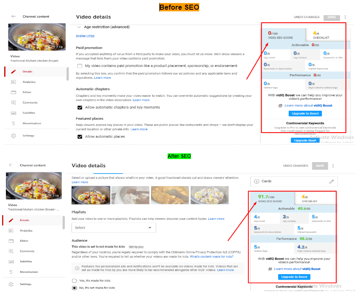The width and height of the screenshot is (364, 304).
Task: Click UNDO CHANGES in Before SEO
Action: [x=307, y=17]
